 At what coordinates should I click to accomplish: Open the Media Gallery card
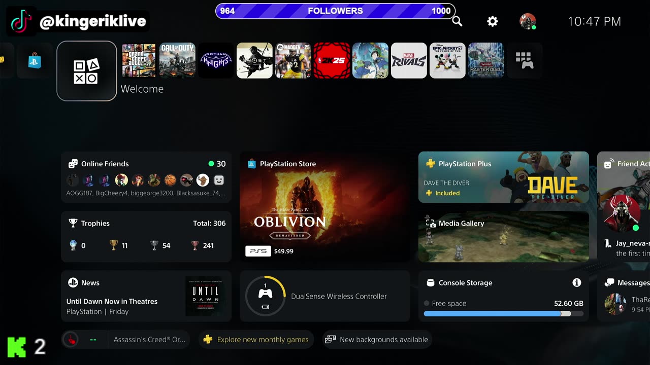[x=504, y=237]
